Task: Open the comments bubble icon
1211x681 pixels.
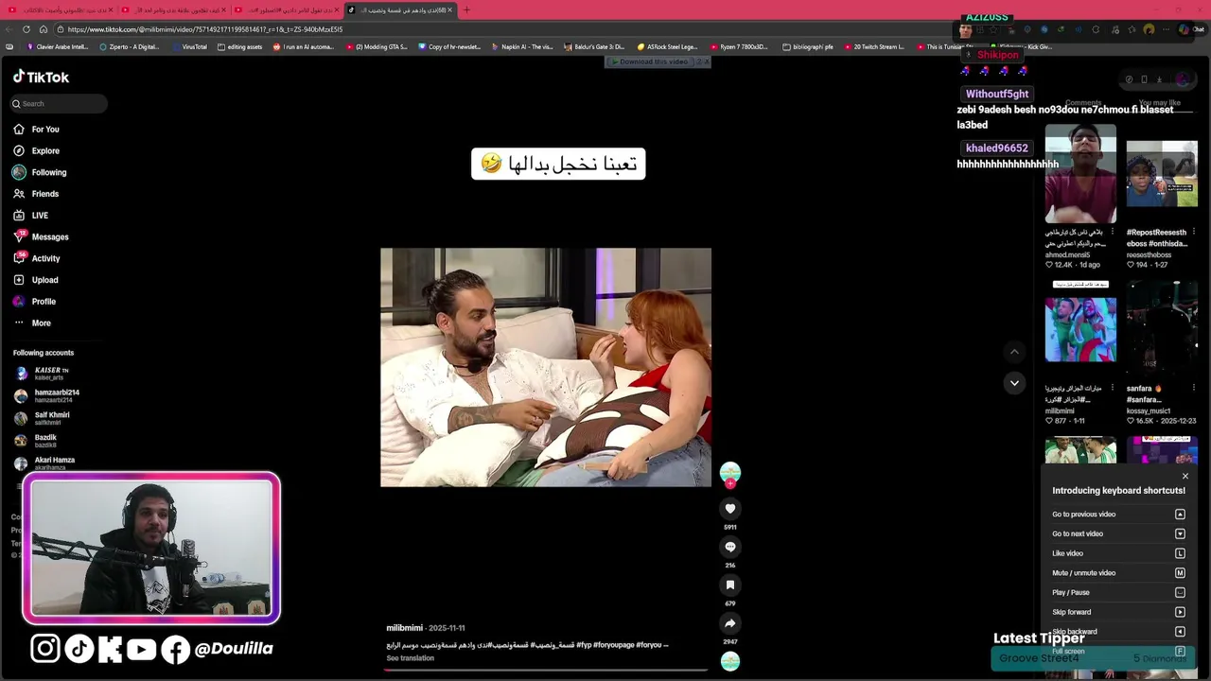Action: click(x=729, y=547)
